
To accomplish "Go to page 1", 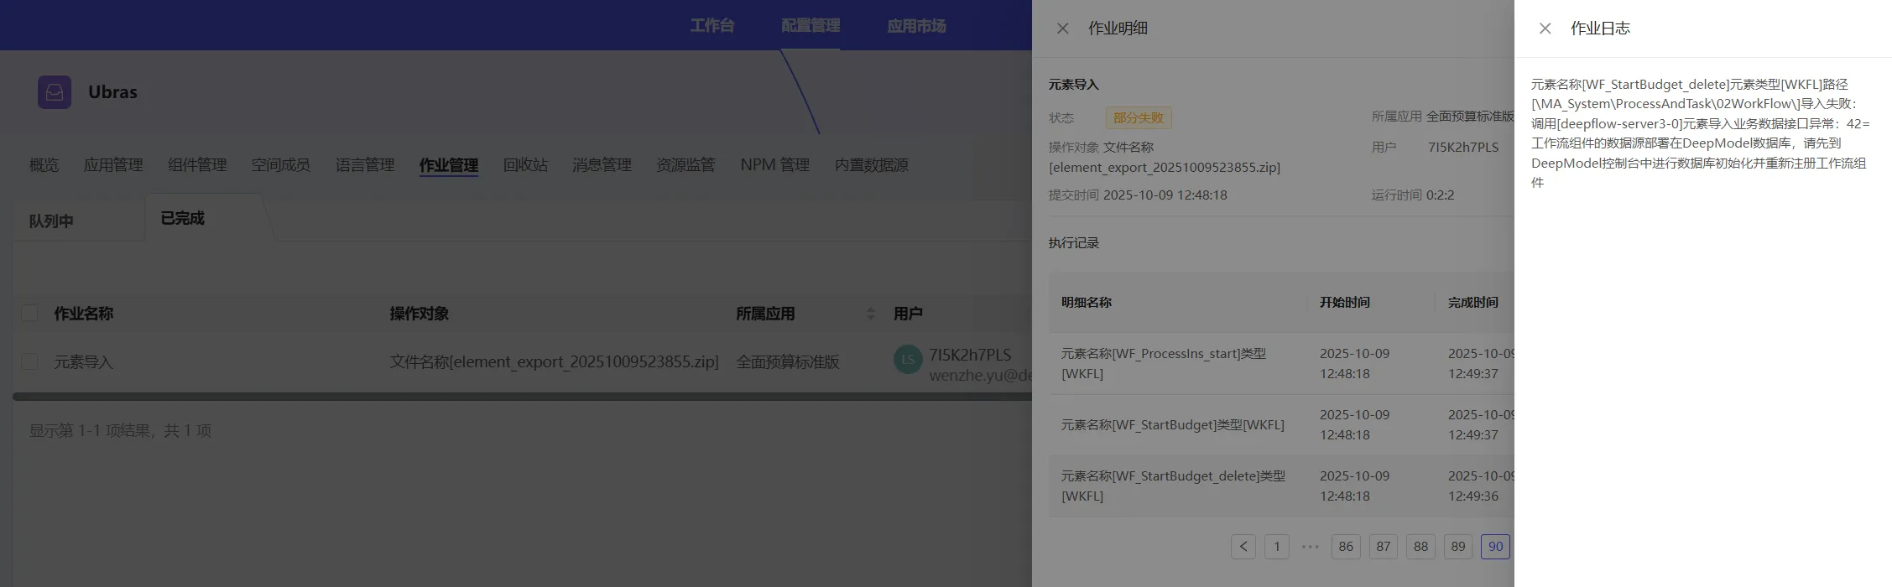I will 1276,547.
